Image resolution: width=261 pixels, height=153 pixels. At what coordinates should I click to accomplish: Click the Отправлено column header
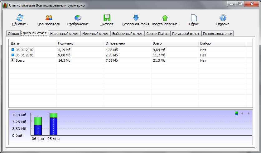tap(127, 43)
